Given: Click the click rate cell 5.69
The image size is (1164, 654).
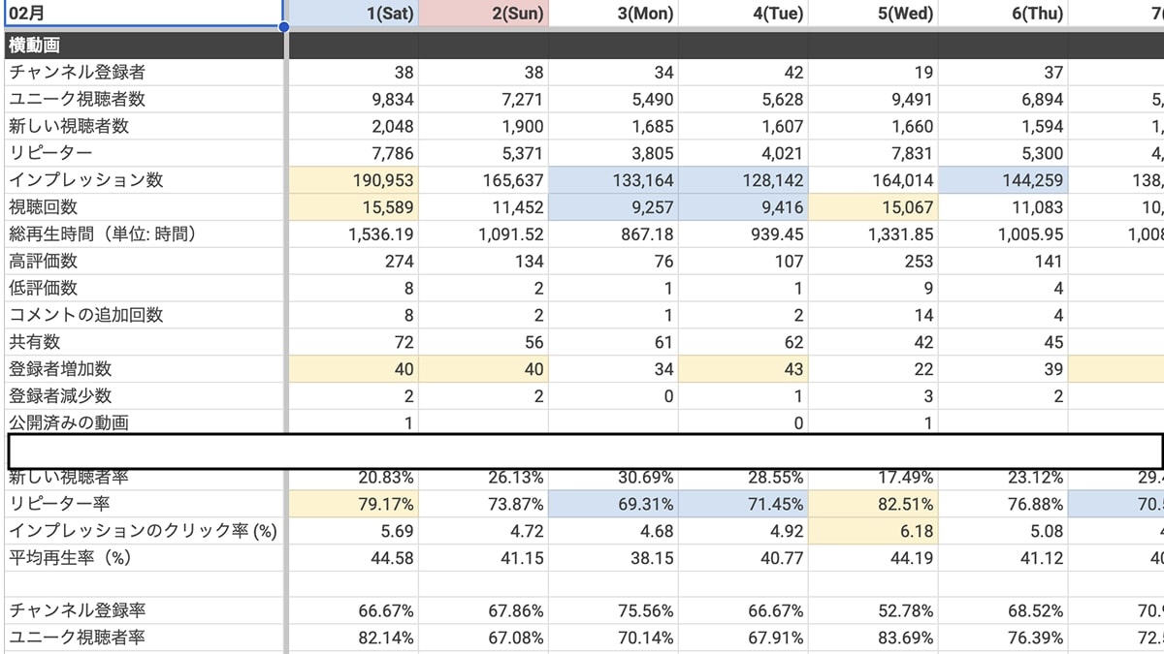Looking at the screenshot, I should click(354, 531).
